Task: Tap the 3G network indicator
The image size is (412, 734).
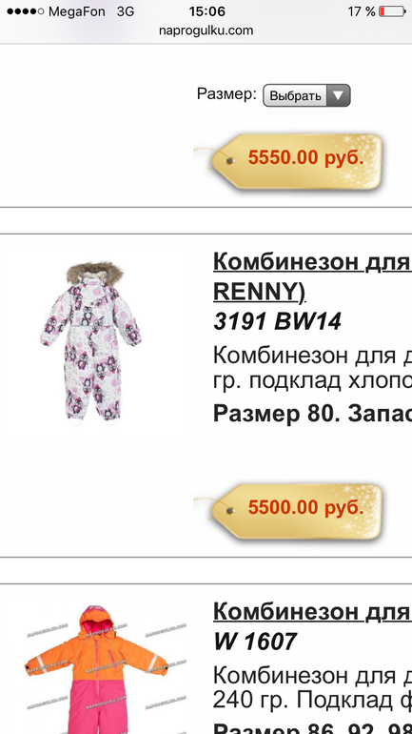Action: (x=126, y=11)
